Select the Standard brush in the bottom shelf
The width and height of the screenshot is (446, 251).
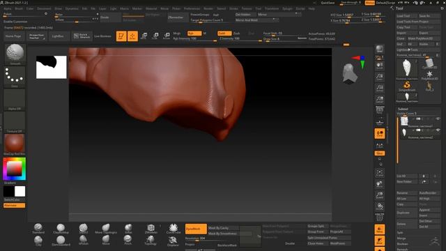click(38, 229)
